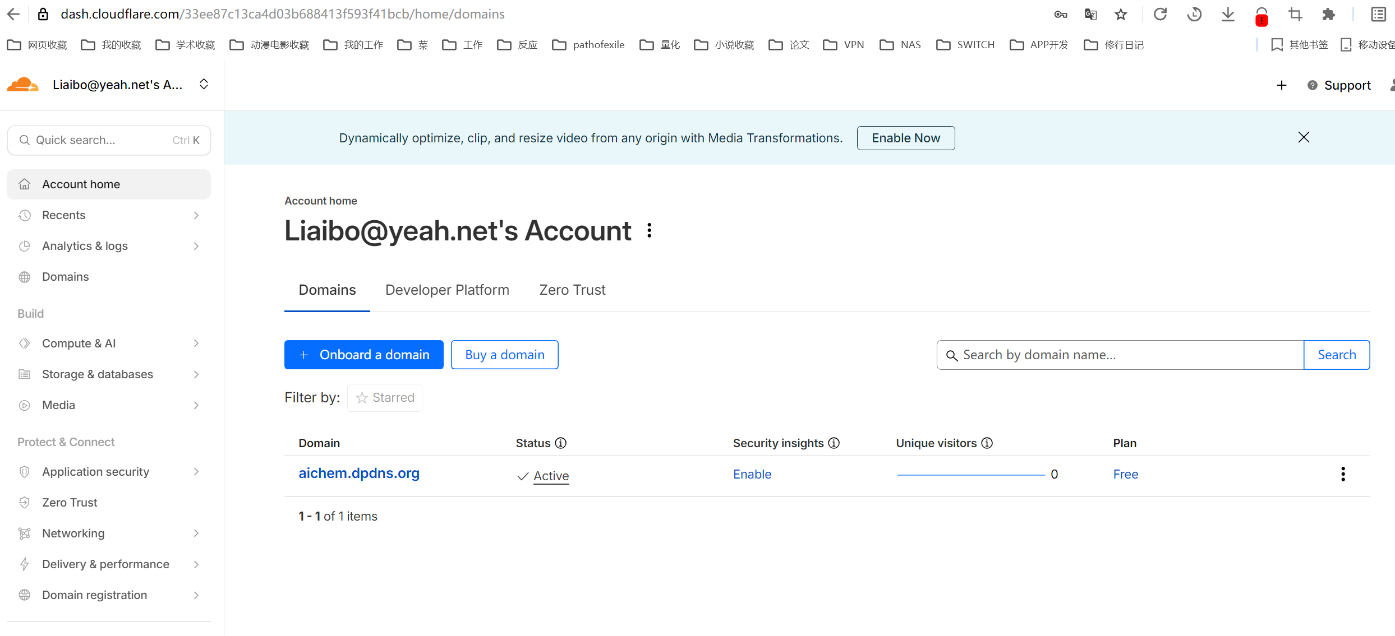Click the Security insights info icon
The image size is (1395, 636).
point(834,443)
